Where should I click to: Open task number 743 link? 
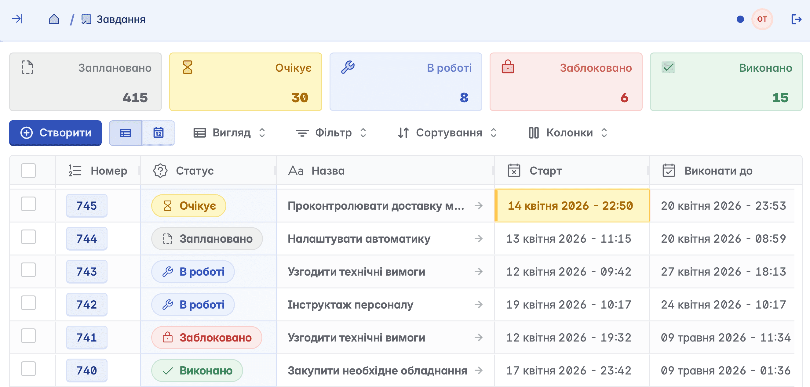point(86,272)
